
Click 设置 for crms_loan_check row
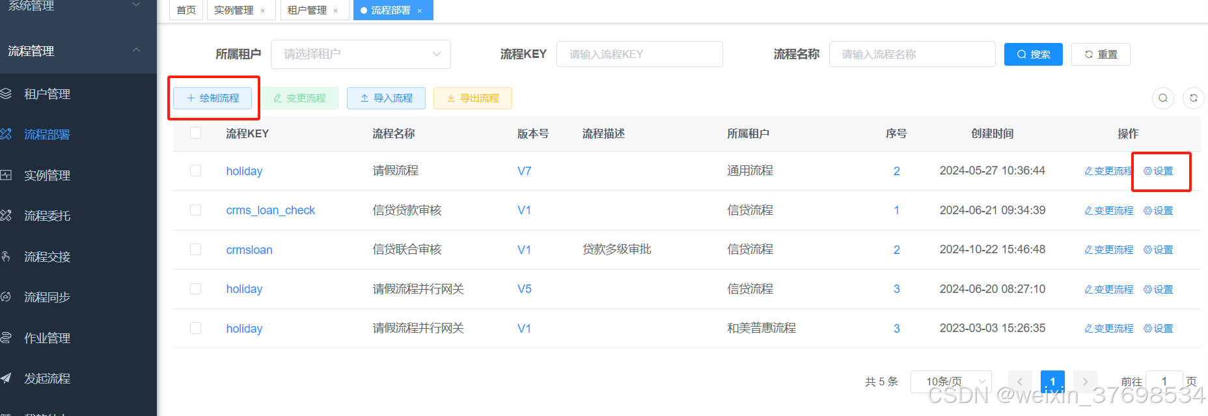pos(1159,211)
